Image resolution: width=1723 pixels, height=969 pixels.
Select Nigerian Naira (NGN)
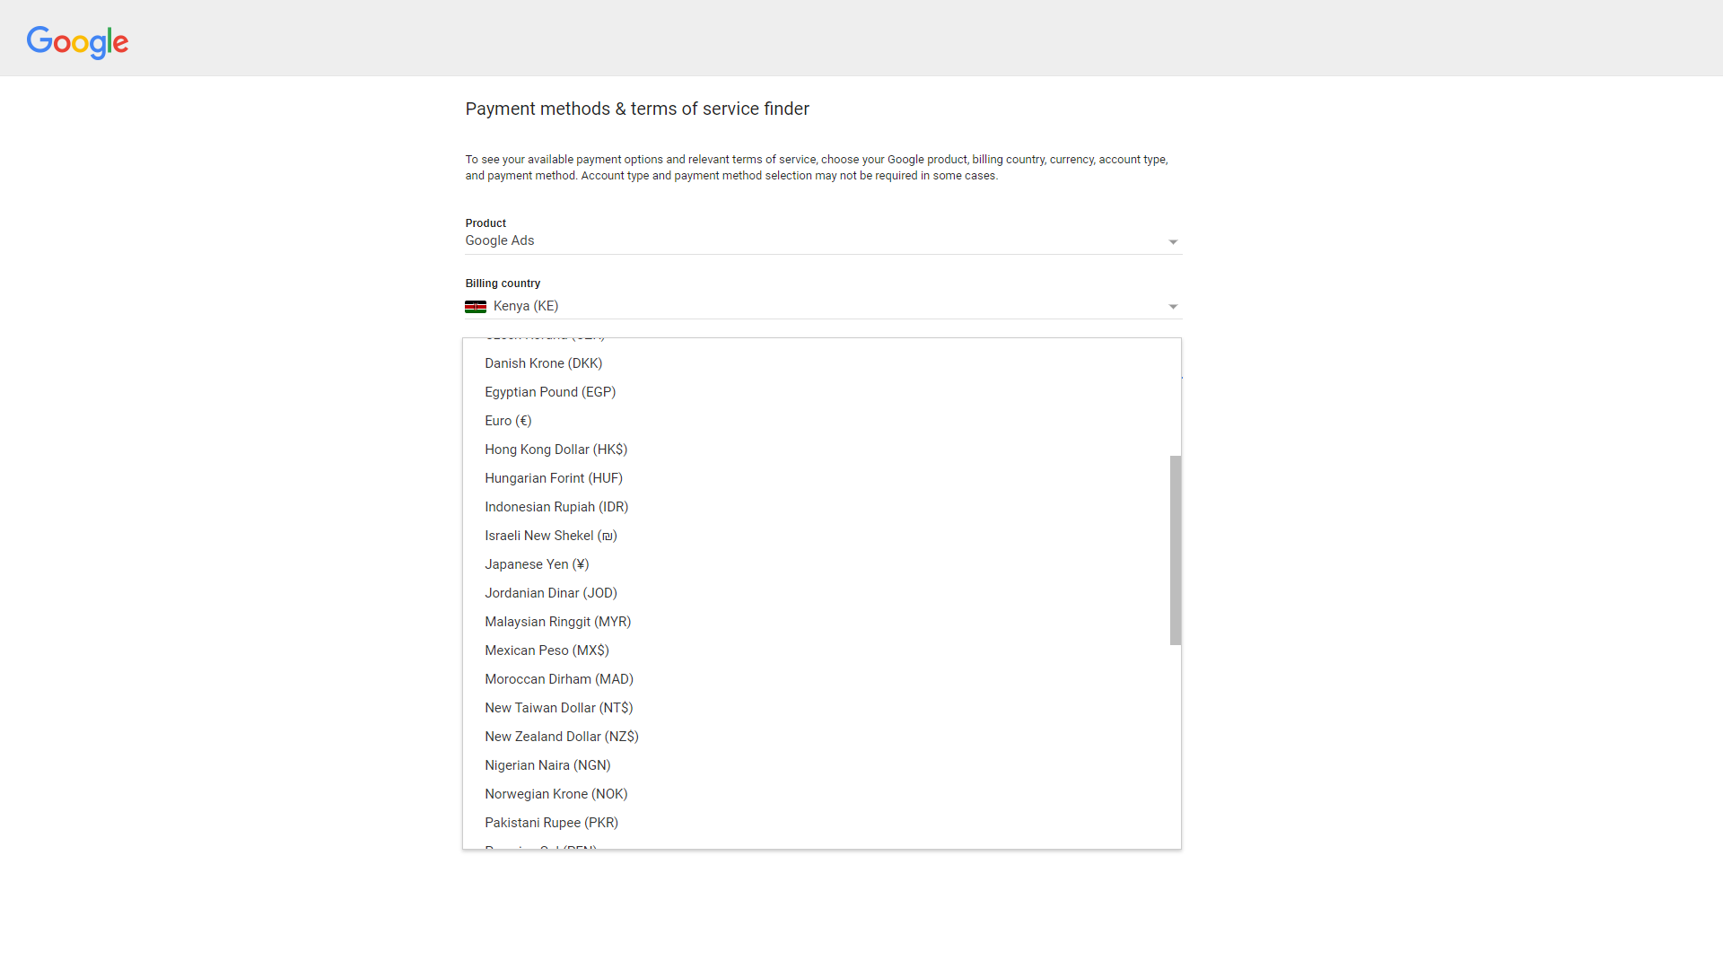[547, 765]
